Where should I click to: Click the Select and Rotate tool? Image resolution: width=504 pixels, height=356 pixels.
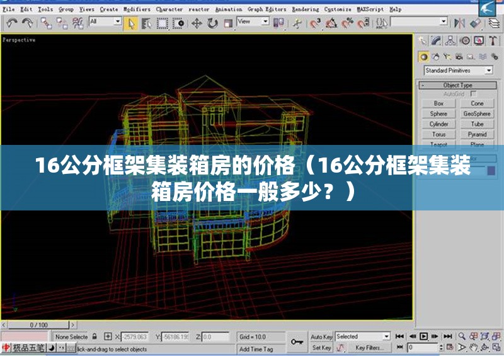[x=212, y=23]
